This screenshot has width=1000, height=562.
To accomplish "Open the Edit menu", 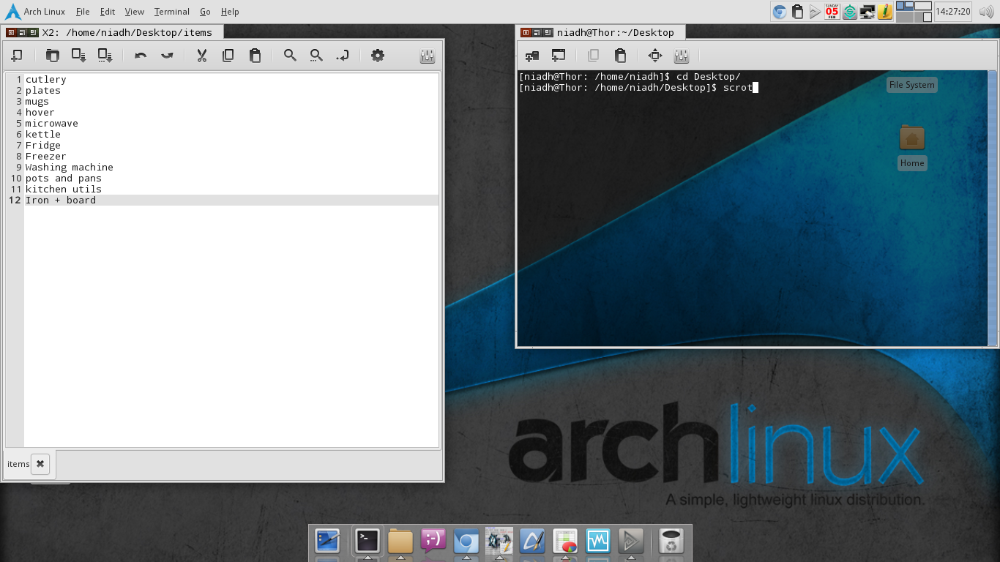I will click(108, 12).
